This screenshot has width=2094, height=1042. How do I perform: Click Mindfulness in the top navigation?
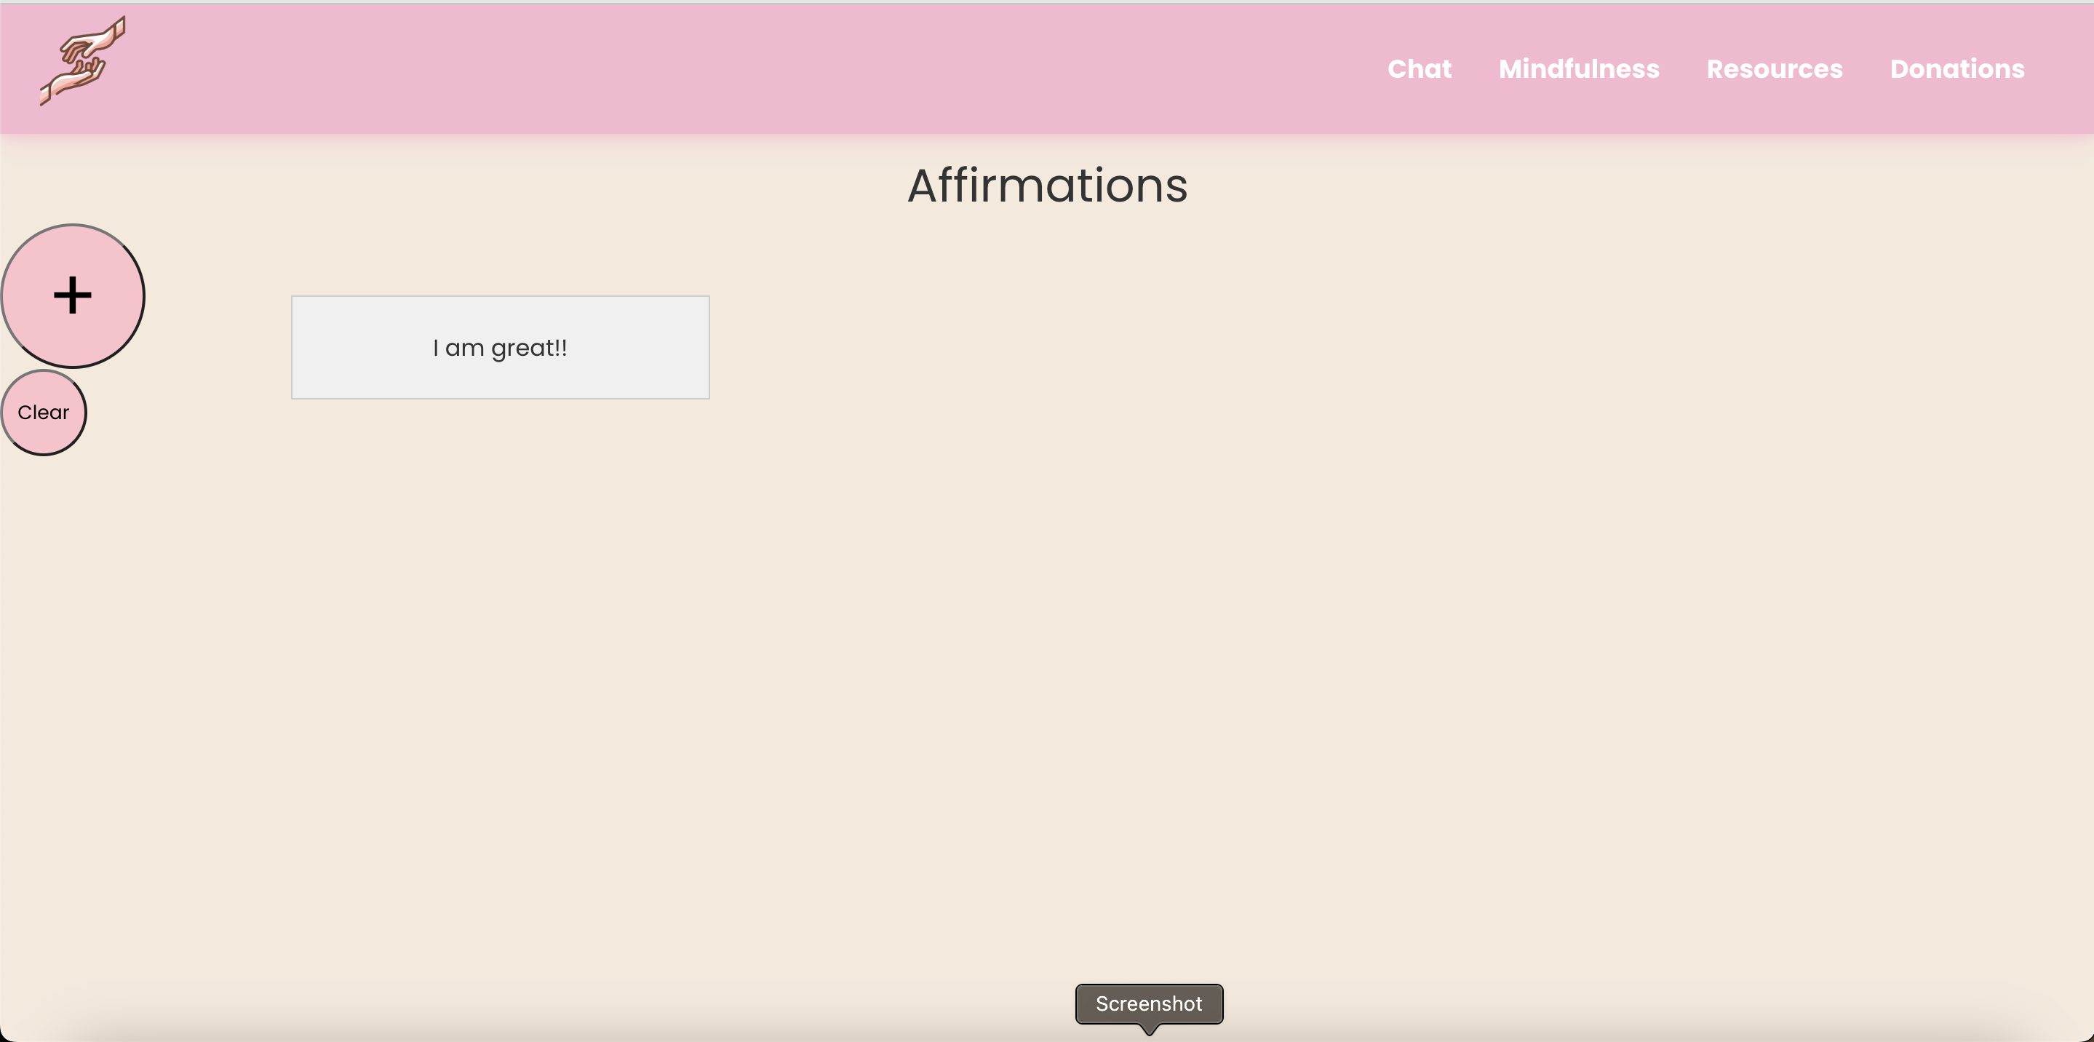[x=1578, y=69]
